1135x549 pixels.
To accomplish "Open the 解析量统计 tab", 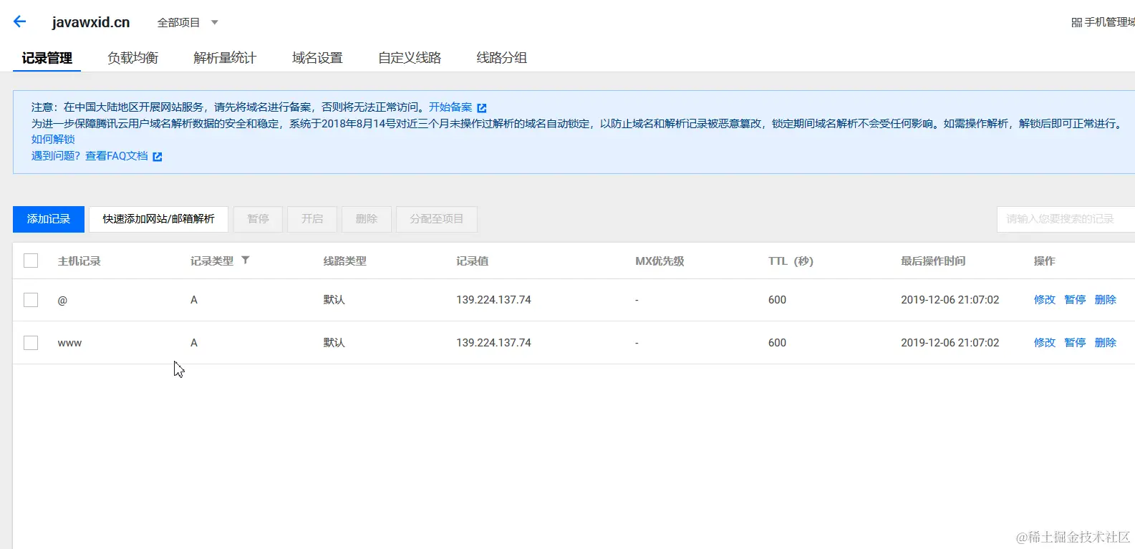I will point(225,58).
